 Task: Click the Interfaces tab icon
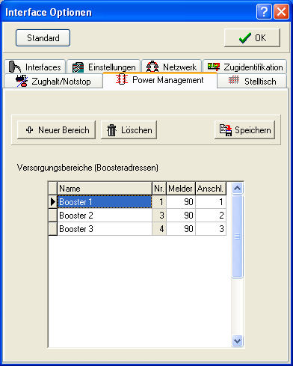[x=15, y=67]
